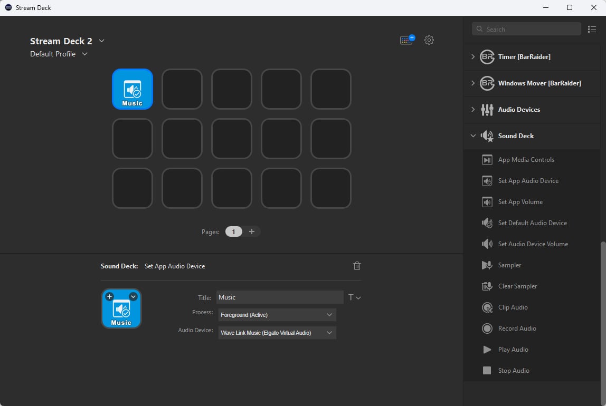Click the actions Search field
Image resolution: width=606 pixels, height=406 pixels.
pyautogui.click(x=526, y=29)
